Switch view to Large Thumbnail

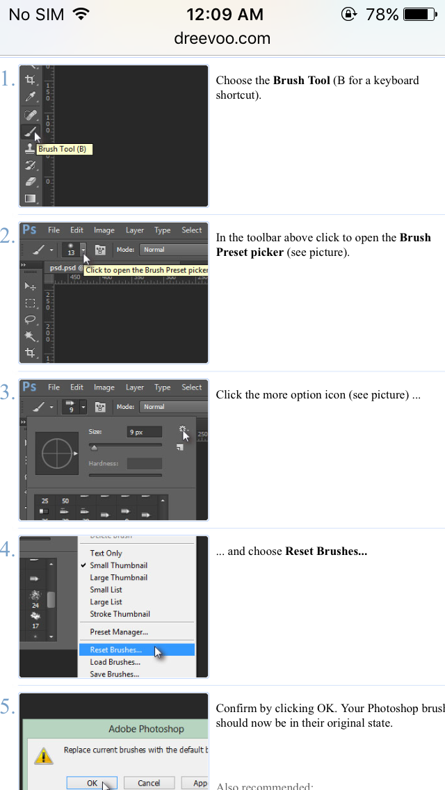(x=118, y=578)
